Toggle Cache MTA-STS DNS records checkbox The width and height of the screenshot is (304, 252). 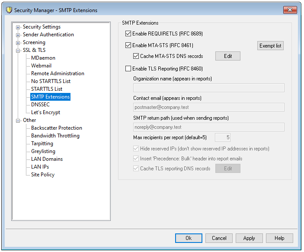pyautogui.click(x=136, y=56)
